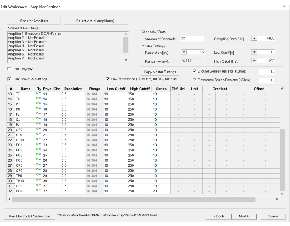The image size is (290, 226).
Task: Click the electrode type icon for FC6 row
Action: [39, 154]
